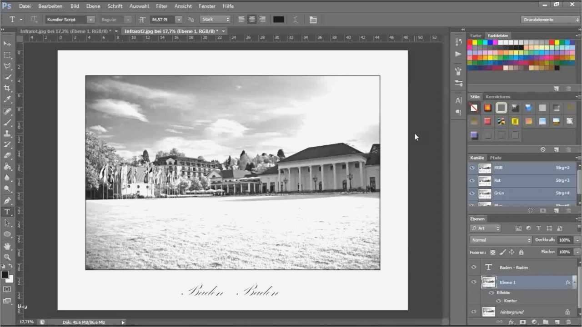Open the Grundelemente workspace dropdown
Viewport: 582px width, 327px height.
click(550, 20)
